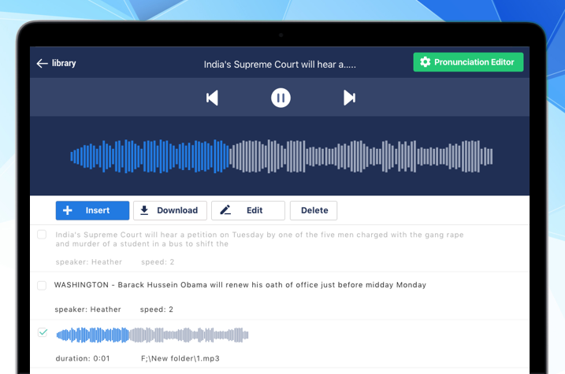Skip to the next track
The height and width of the screenshot is (374, 565).
pos(349,98)
